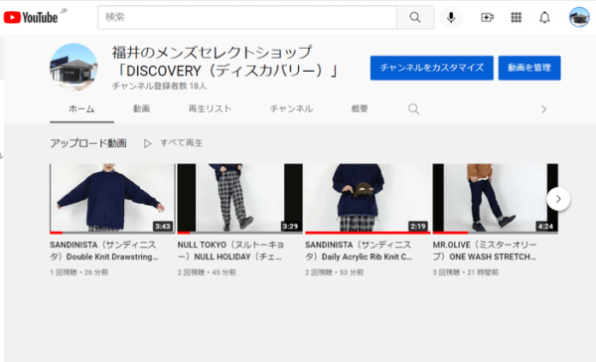
Task: Open the NULL TOKYO checkered pants thumbnail
Action: [239, 198]
